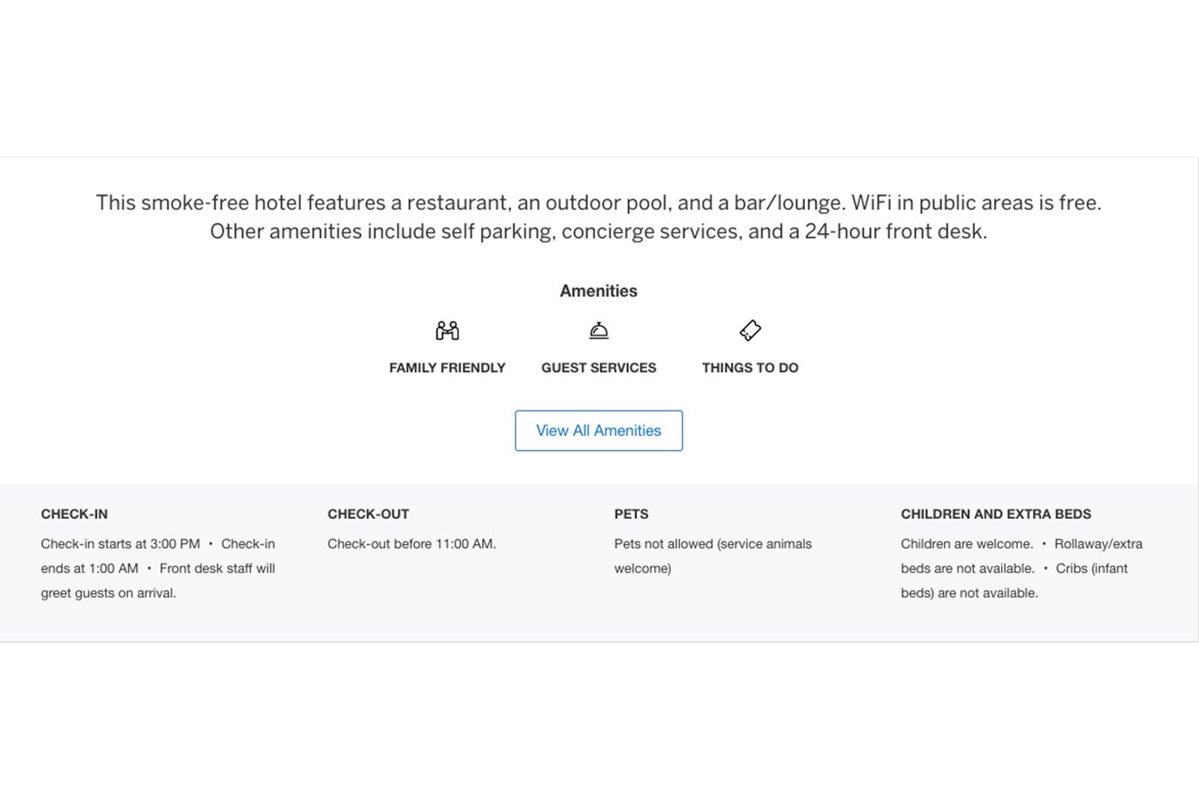This screenshot has height=799, width=1199.
Task: Click the 'Cribs (infant' text
Action: (x=1092, y=569)
